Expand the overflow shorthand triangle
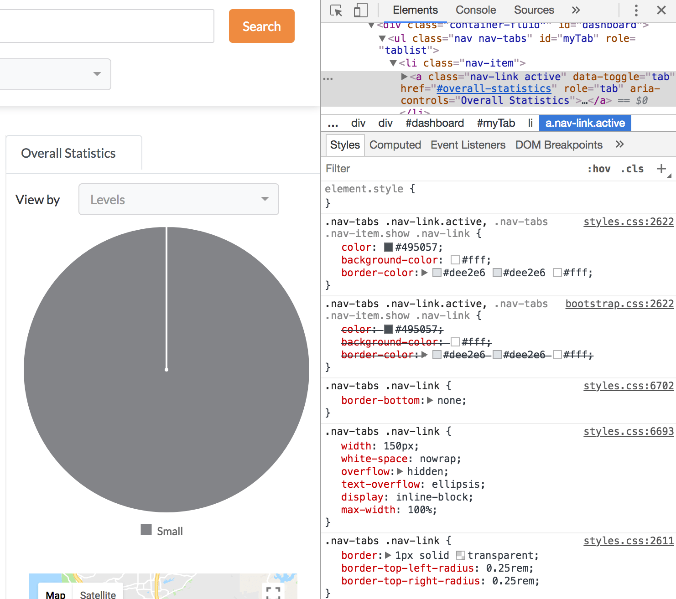 tap(400, 471)
